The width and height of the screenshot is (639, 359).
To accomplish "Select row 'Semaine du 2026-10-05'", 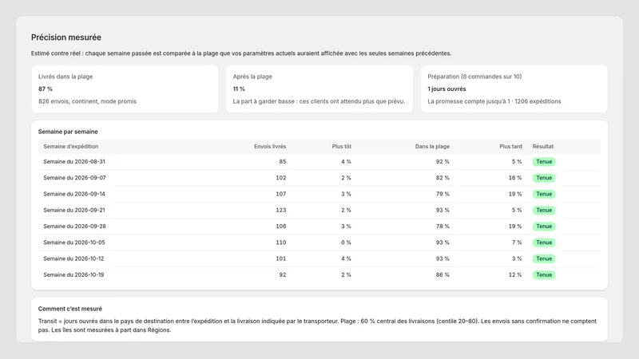I will (319, 243).
